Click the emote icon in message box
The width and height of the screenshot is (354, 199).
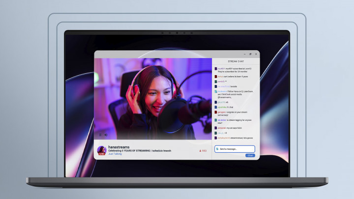(217, 148)
